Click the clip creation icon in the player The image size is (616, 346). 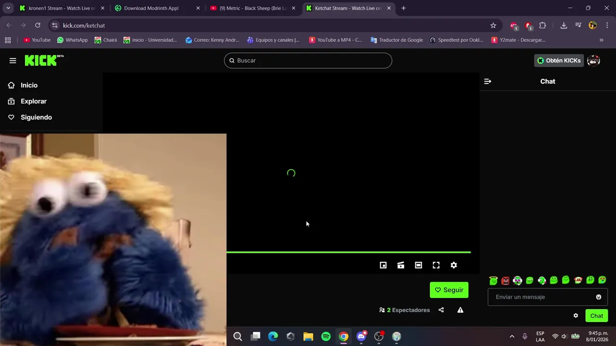(401, 265)
